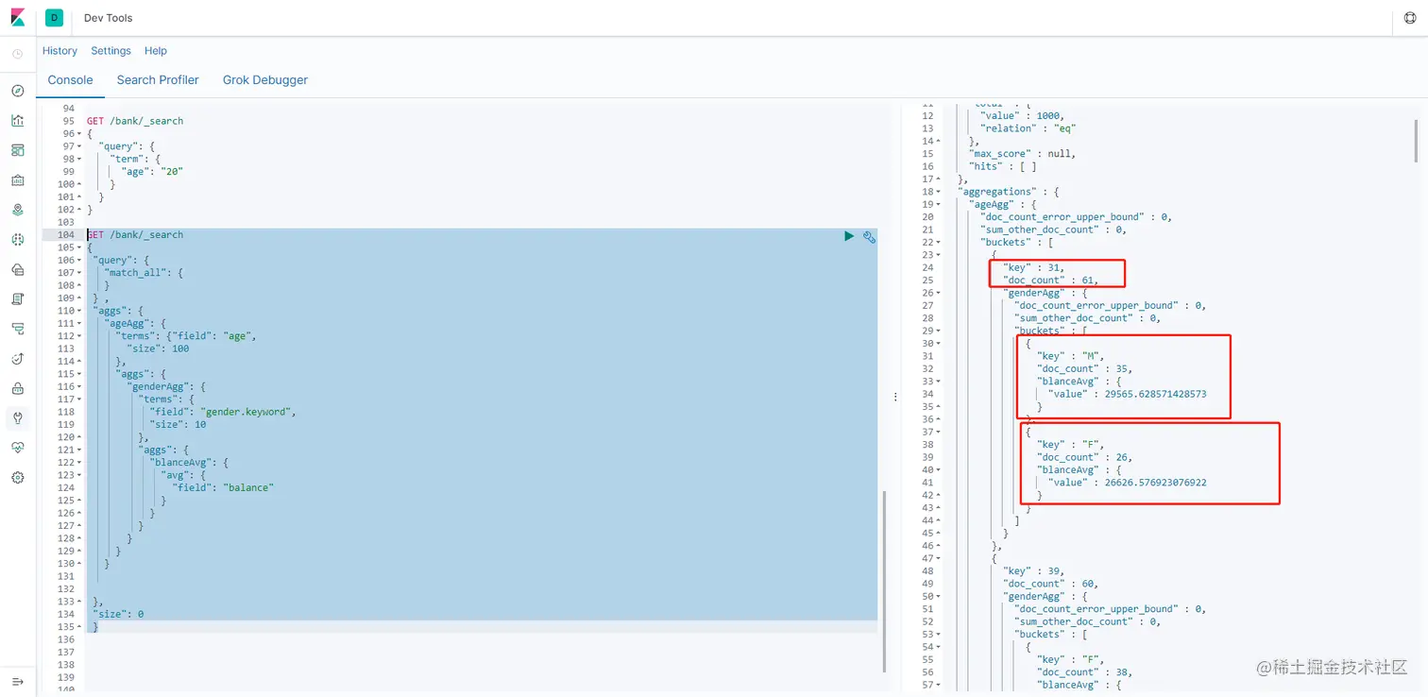Collapse the query block at editor line 97
This screenshot has height=697, width=1428.
pyautogui.click(x=79, y=146)
